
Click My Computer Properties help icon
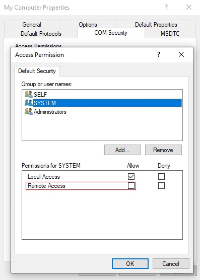pos(166,8)
